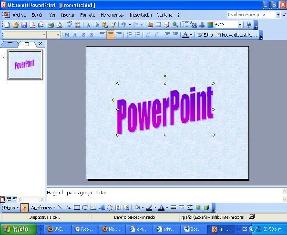Apply Shadow Style to the WordArt

coord(198,207)
